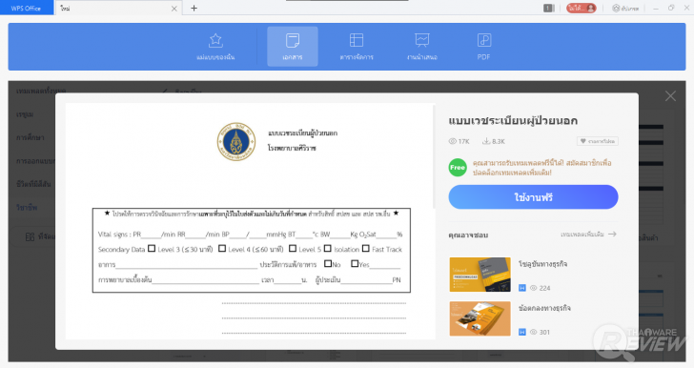Click the คุณอาจชอบ section heading

click(468, 235)
